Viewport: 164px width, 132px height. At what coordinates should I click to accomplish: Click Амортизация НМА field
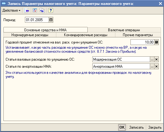tap(121, 66)
